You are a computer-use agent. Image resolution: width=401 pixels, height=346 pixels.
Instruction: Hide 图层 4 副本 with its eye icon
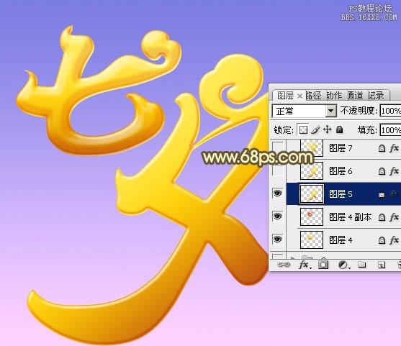coord(278,217)
